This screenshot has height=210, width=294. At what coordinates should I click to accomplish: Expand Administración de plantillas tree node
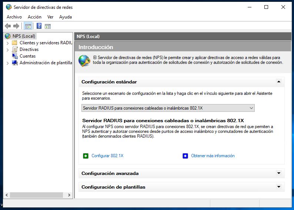pyautogui.click(x=8, y=63)
